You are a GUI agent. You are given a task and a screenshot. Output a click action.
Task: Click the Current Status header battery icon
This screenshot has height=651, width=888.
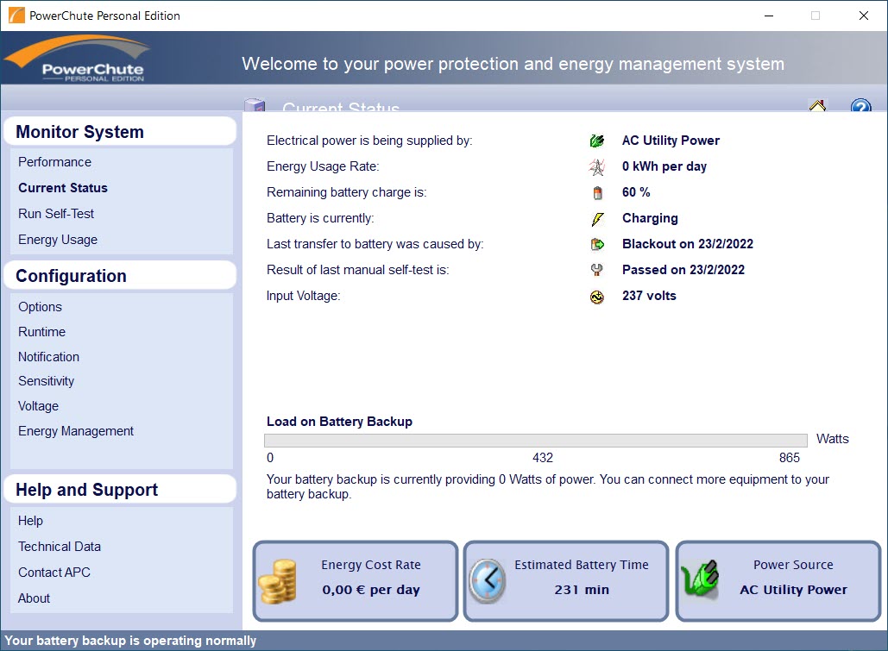(x=255, y=105)
